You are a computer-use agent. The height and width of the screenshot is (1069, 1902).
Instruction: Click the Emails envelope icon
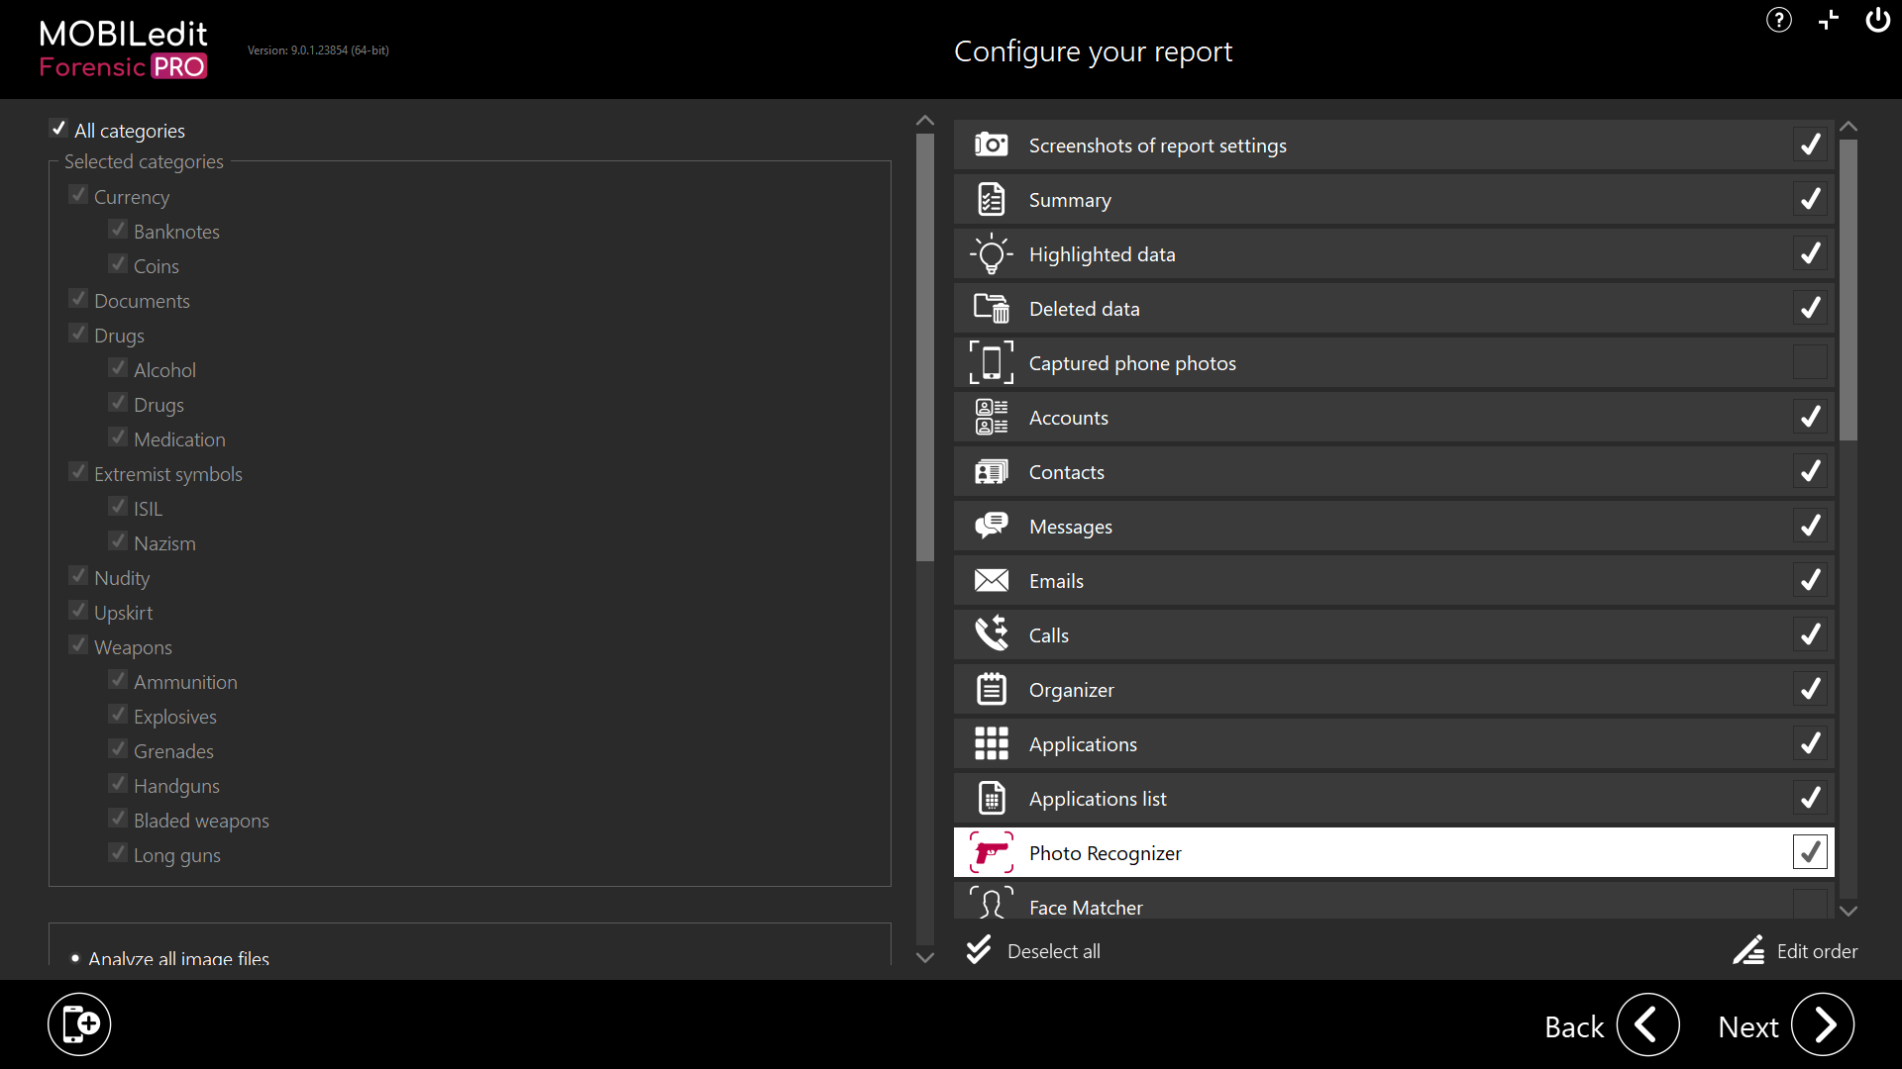tap(991, 580)
